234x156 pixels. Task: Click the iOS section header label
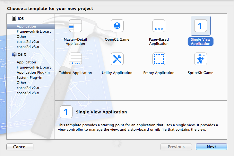21,19
